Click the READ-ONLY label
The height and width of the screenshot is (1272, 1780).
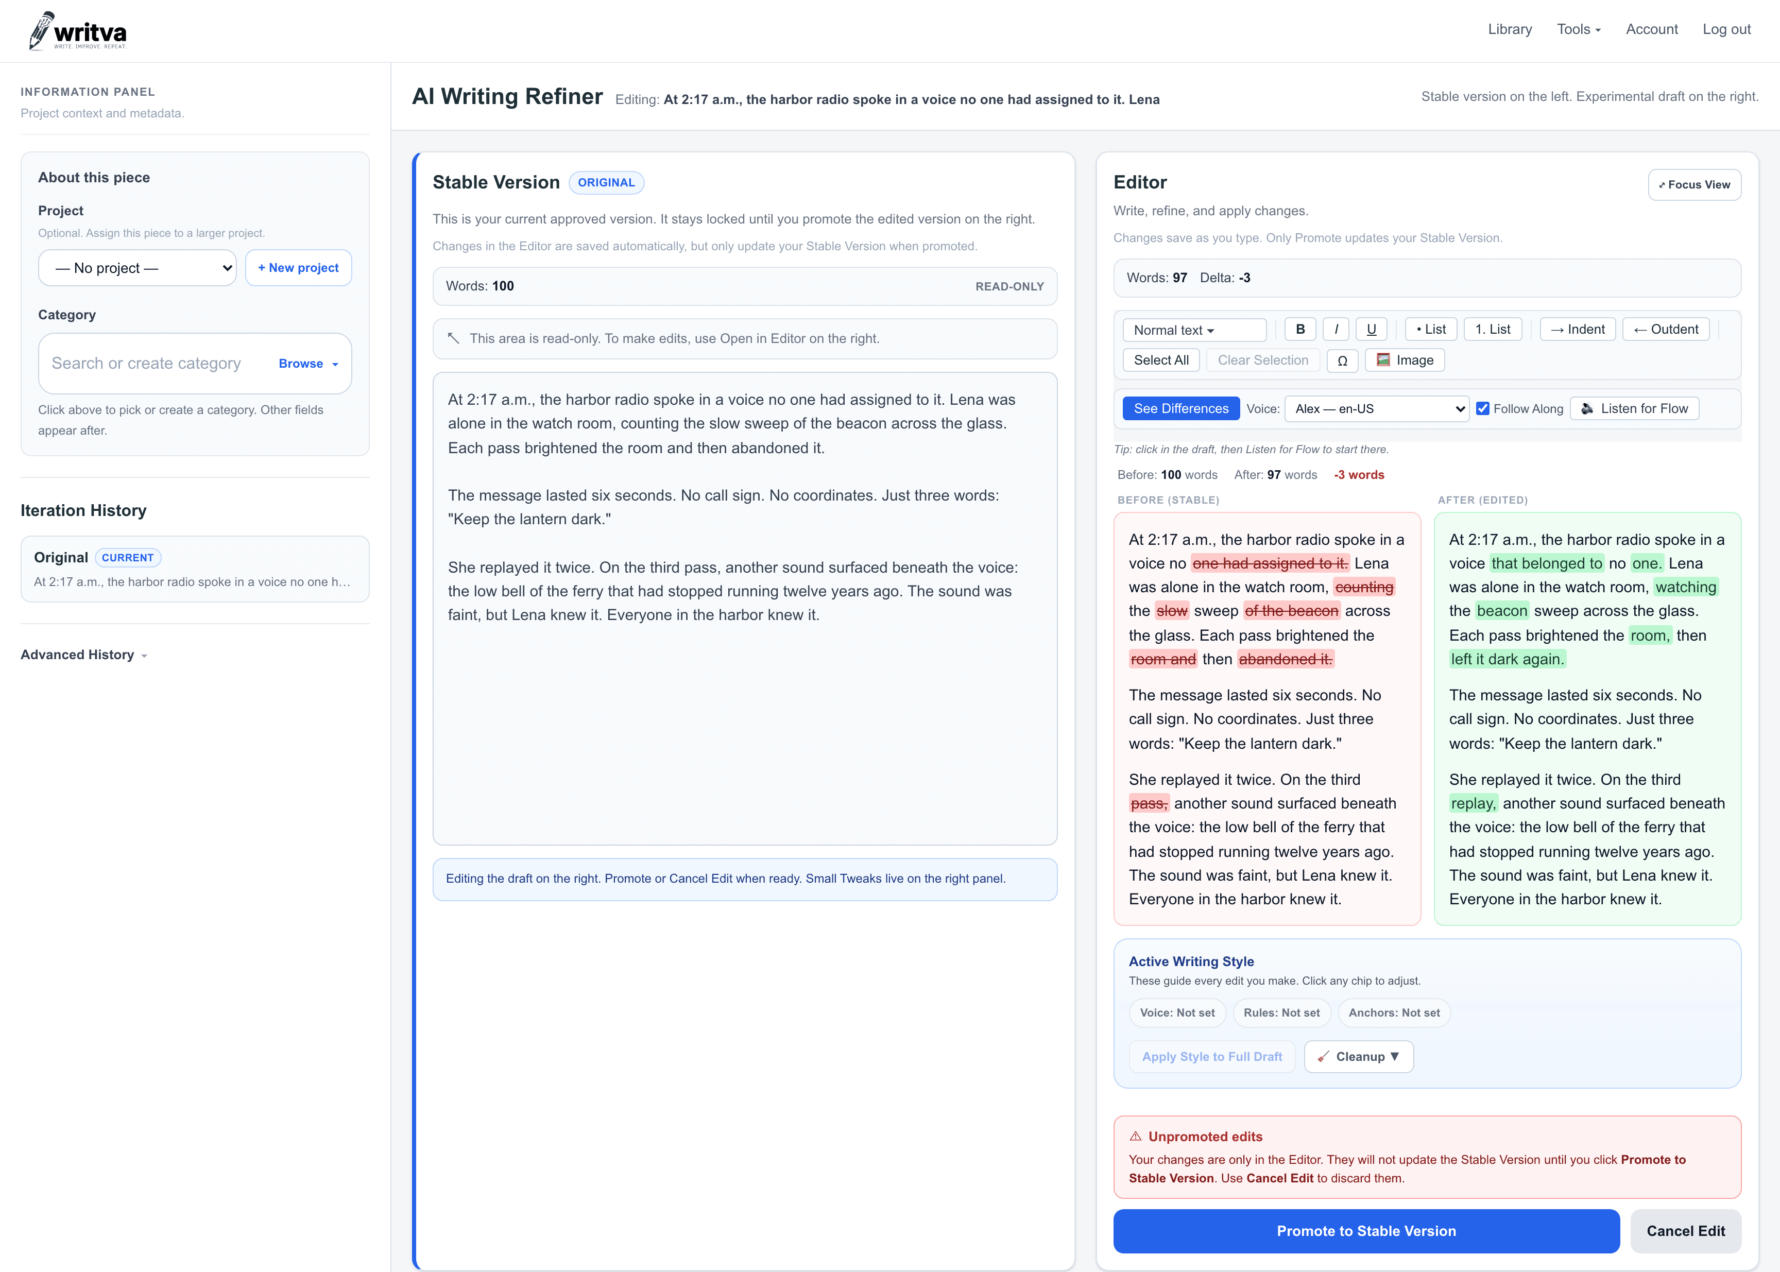click(x=1009, y=287)
